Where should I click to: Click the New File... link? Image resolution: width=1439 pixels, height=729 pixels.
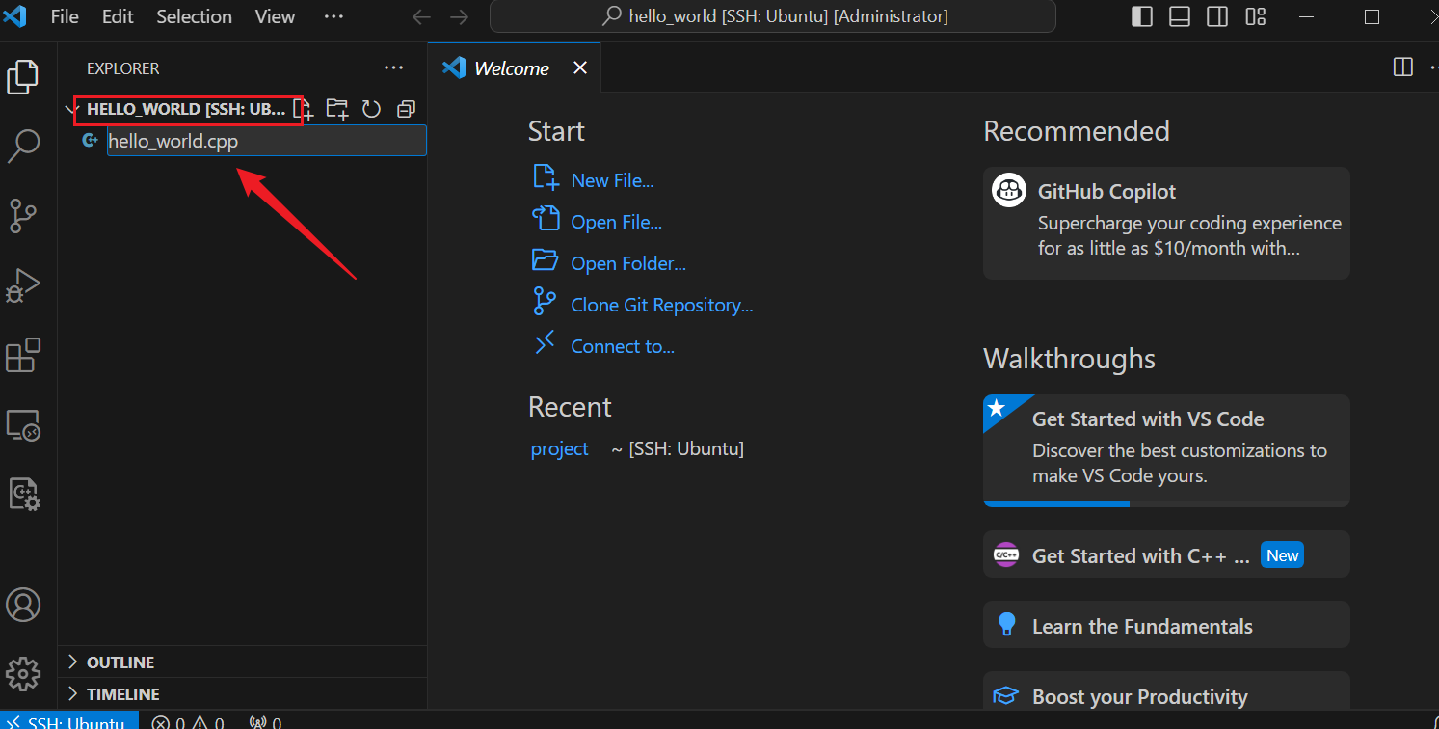(613, 180)
